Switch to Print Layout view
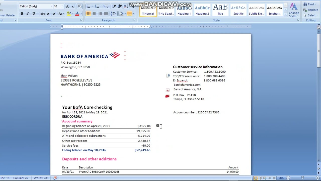Screen dimensions: 321x181 coord(256,178)
